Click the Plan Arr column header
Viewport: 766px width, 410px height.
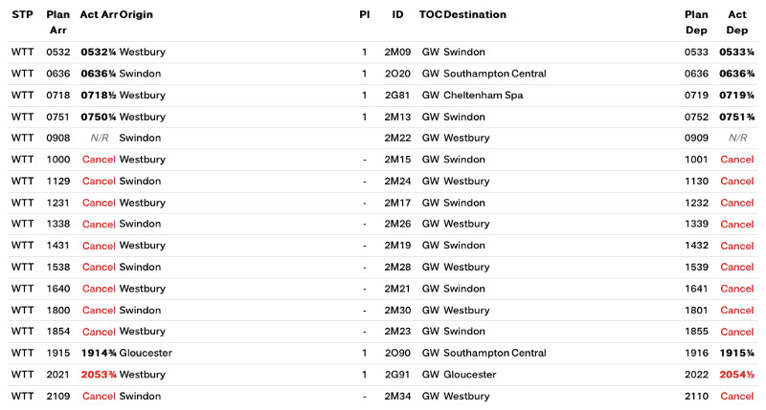tap(57, 23)
